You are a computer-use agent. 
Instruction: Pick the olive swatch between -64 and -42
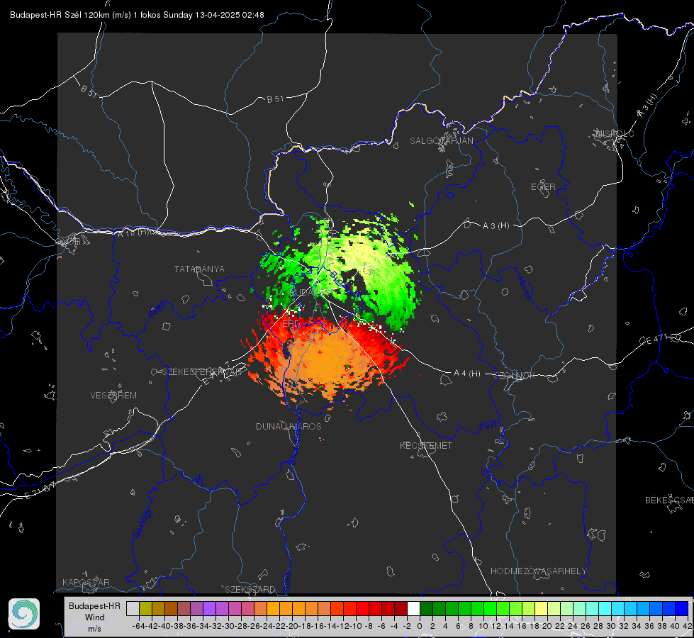pyautogui.click(x=145, y=608)
